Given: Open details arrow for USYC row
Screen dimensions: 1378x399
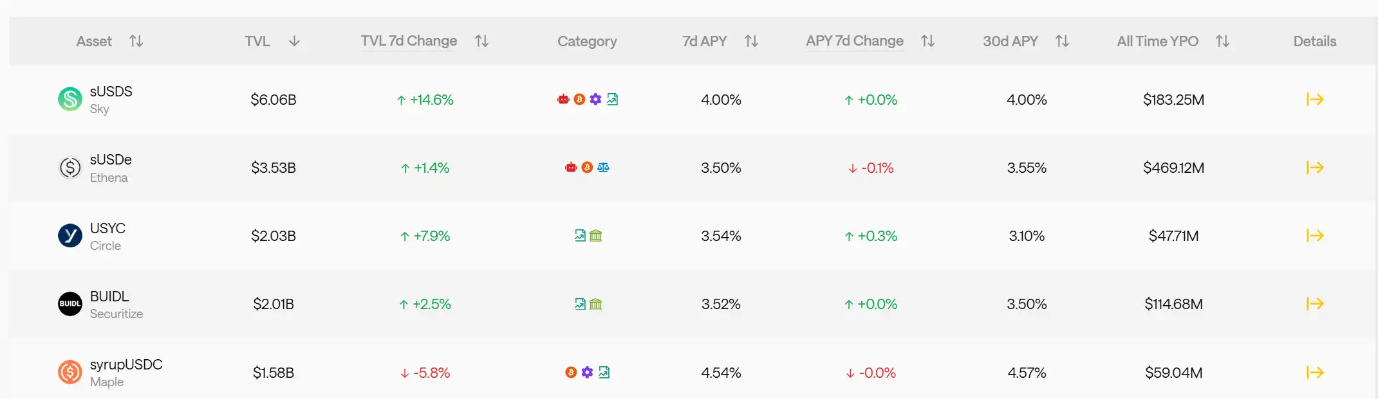Looking at the screenshot, I should coord(1314,236).
